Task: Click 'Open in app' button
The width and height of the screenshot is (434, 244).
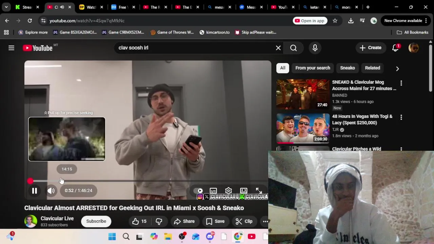Action: (x=310, y=21)
